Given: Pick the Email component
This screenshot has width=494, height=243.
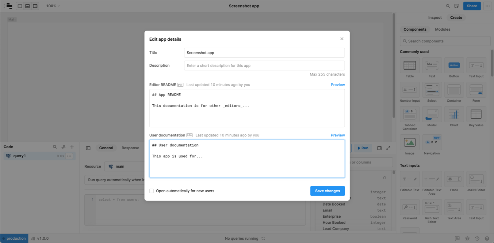Looking at the screenshot, I should 454,181.
